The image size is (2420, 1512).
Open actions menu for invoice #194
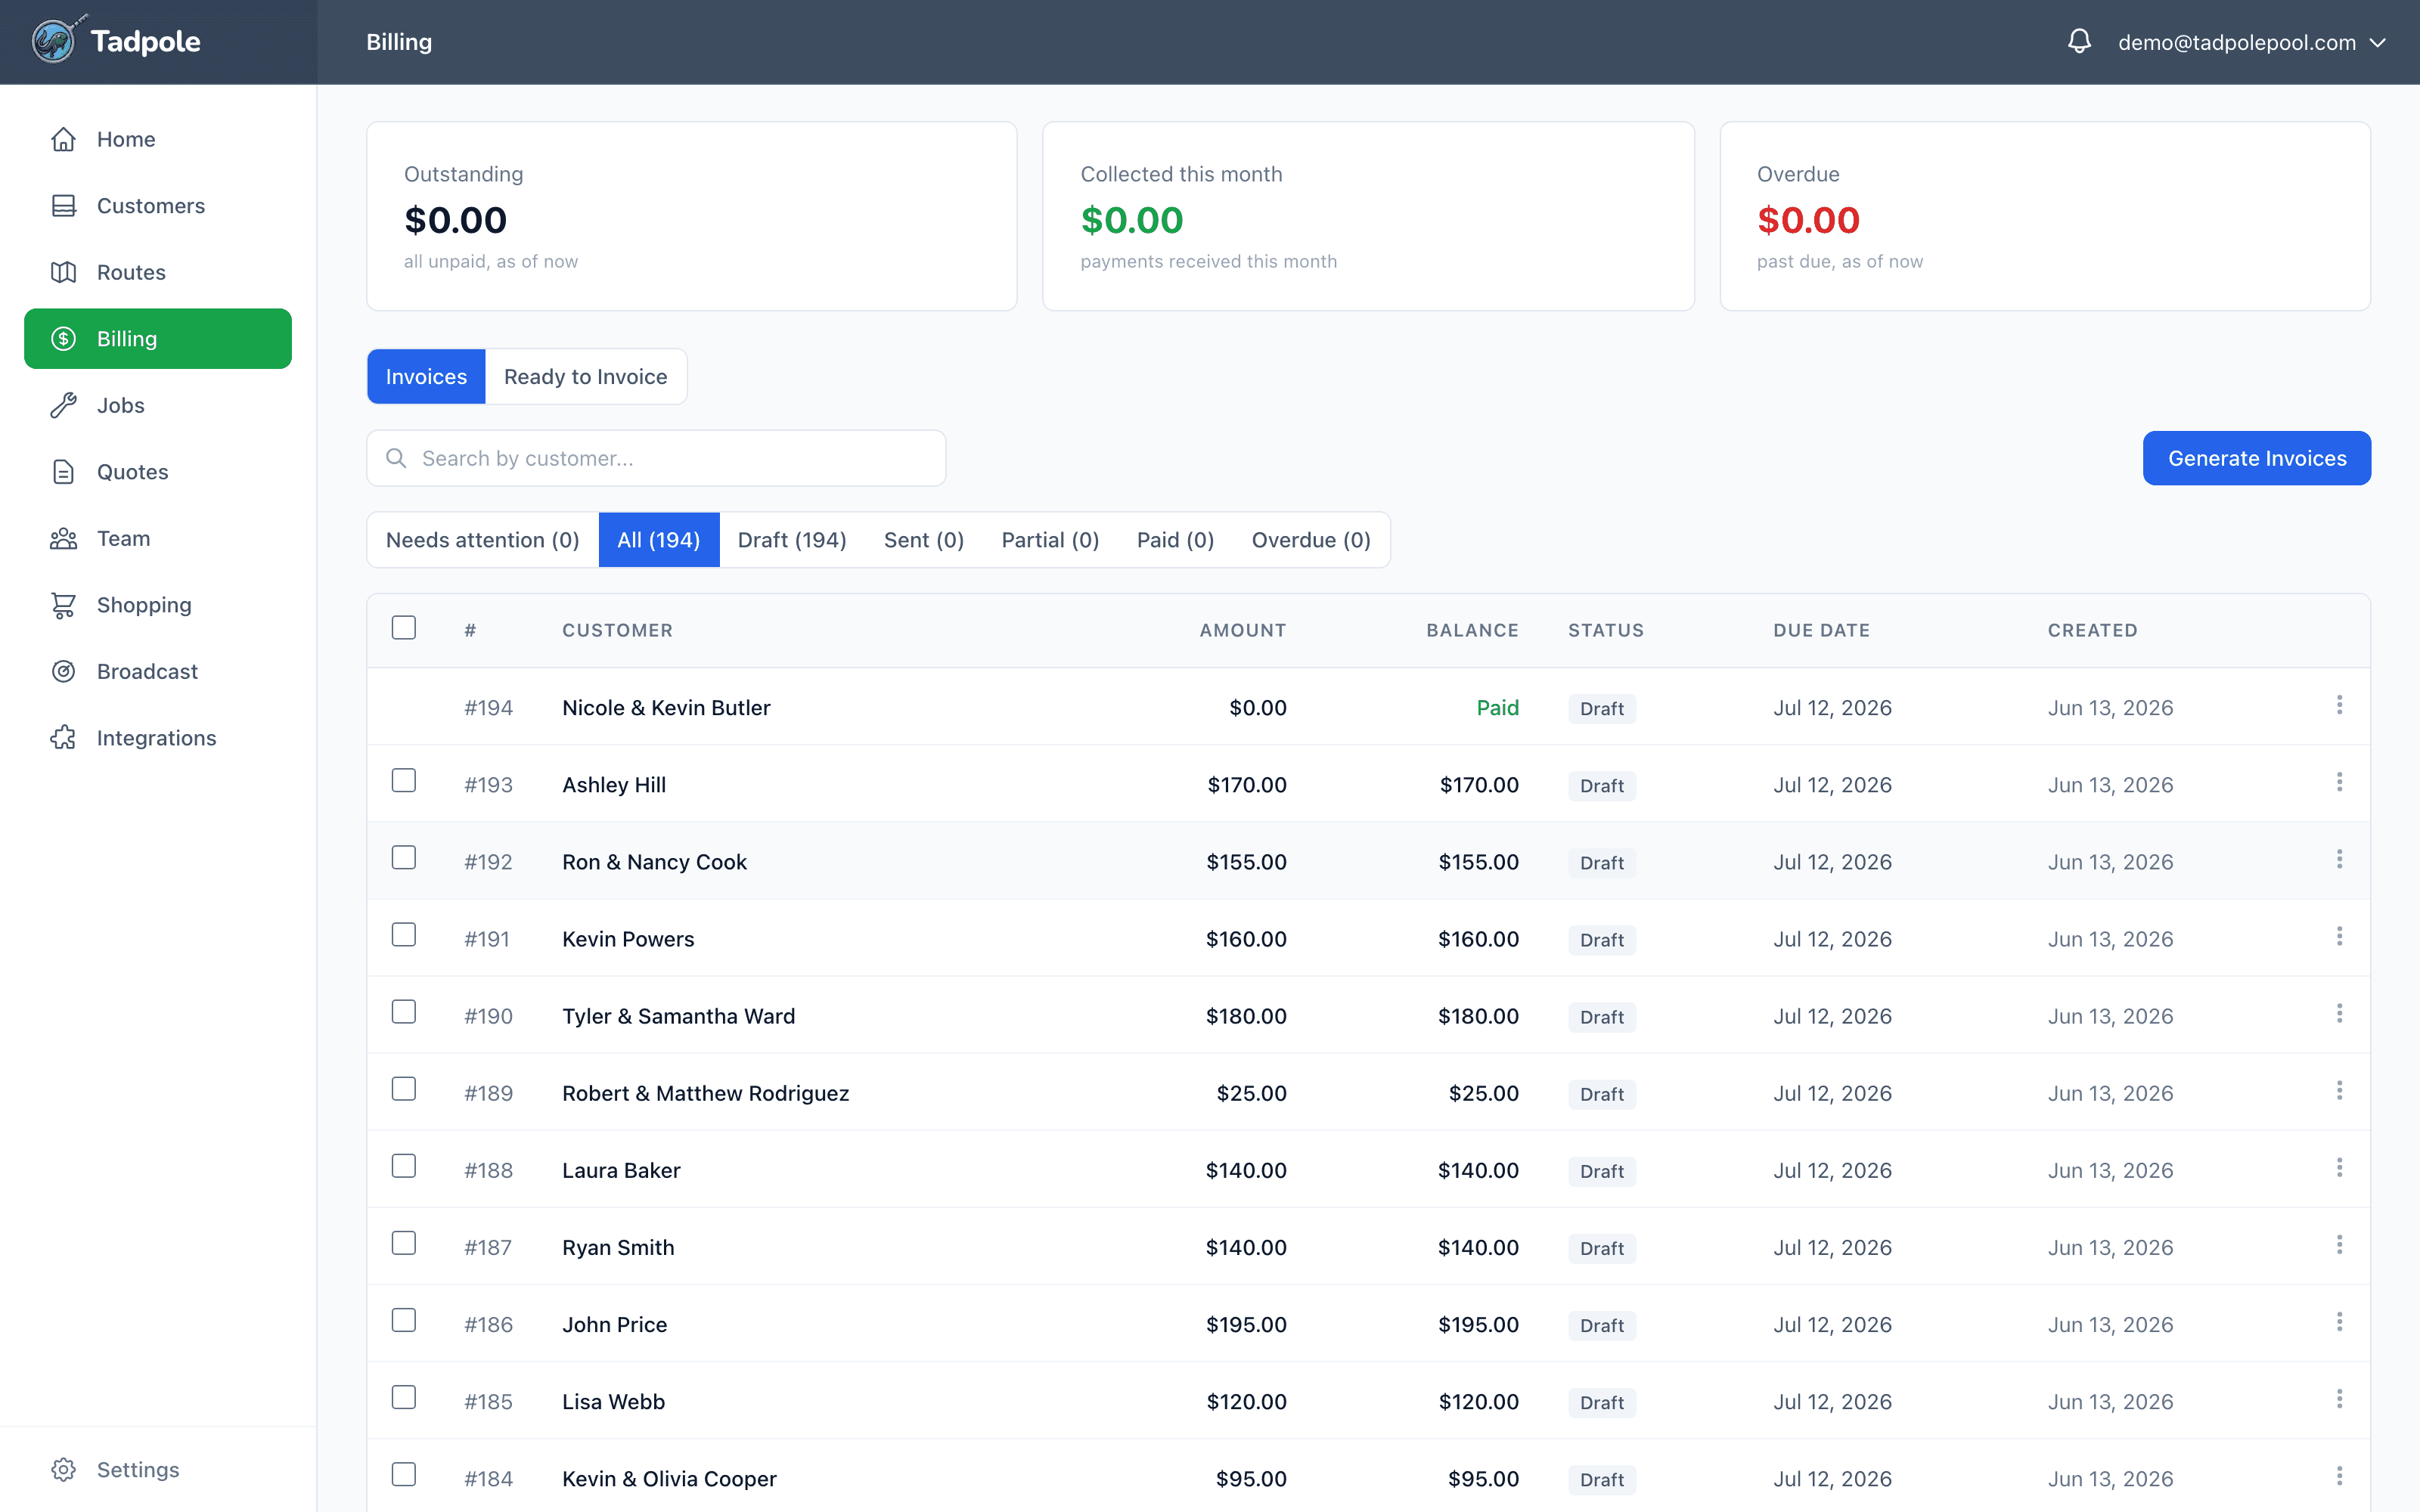coord(2339,705)
